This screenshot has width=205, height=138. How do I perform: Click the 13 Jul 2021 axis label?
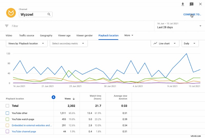point(194,86)
